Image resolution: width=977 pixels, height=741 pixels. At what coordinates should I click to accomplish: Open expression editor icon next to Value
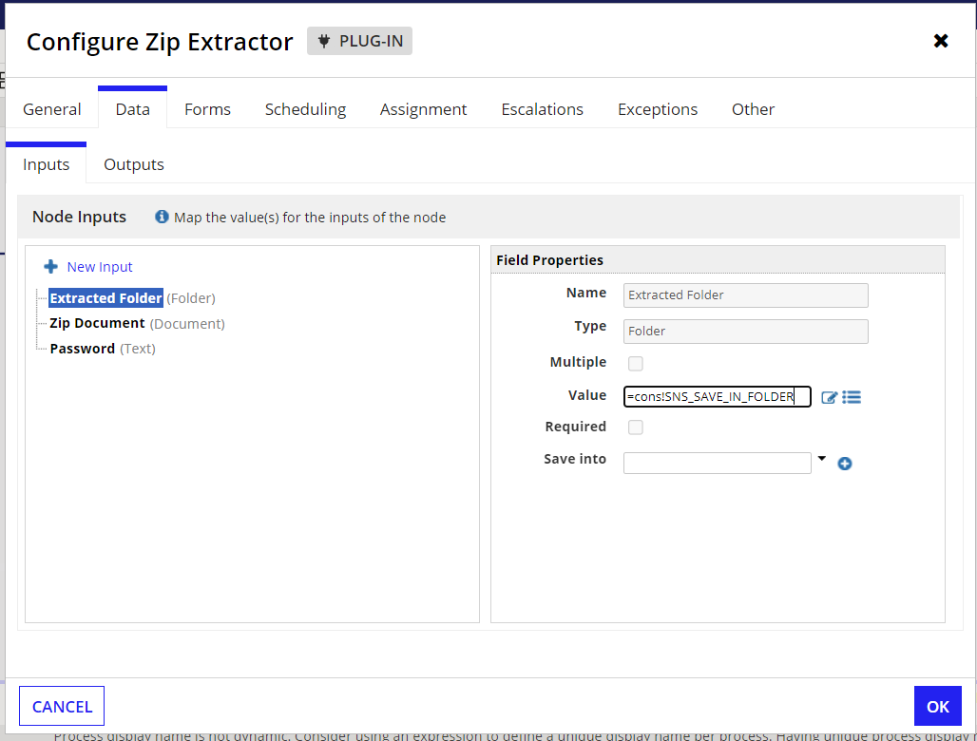(829, 397)
